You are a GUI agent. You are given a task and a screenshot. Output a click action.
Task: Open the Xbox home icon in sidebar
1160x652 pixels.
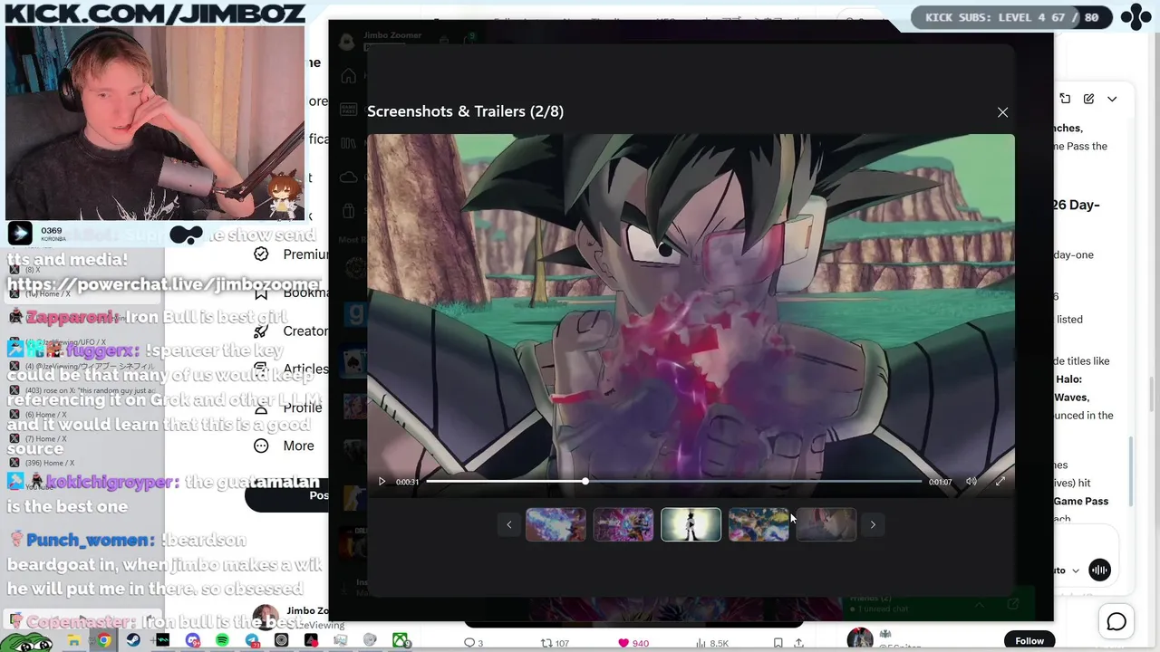(348, 76)
